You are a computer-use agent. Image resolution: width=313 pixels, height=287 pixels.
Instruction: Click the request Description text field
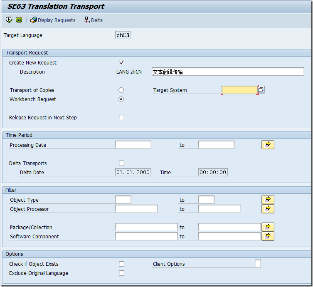click(x=228, y=72)
